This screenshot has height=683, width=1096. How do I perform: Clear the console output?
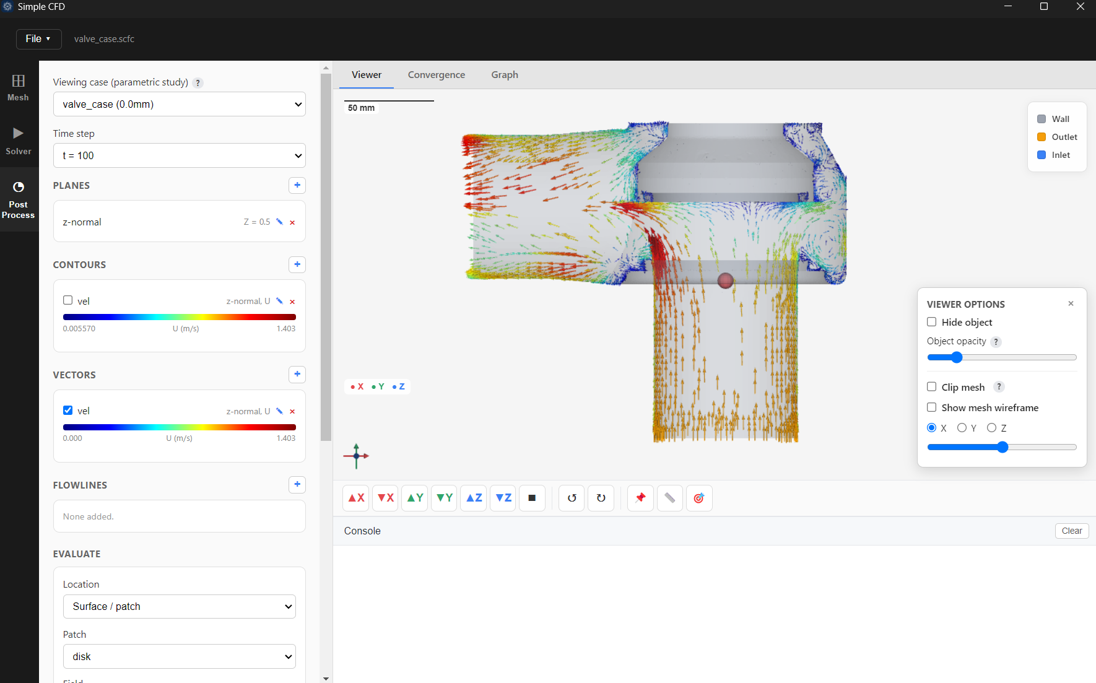1072,531
